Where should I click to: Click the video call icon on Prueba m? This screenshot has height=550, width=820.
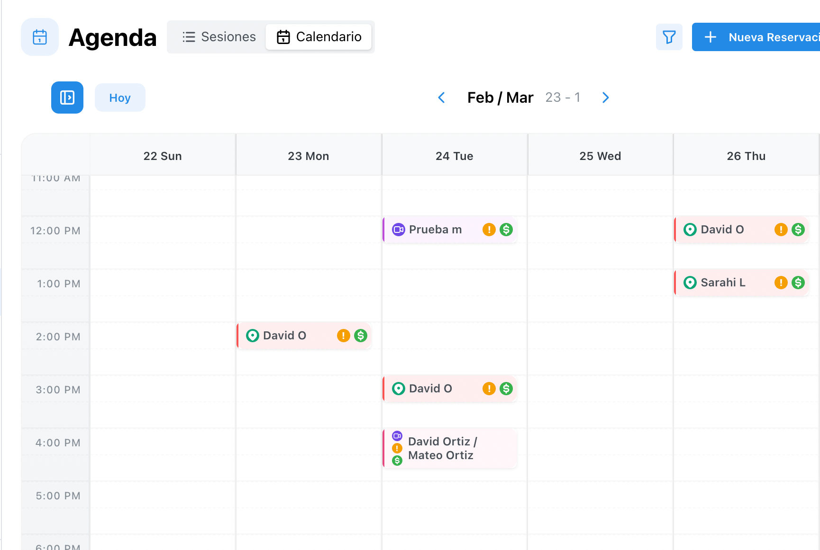pyautogui.click(x=399, y=230)
